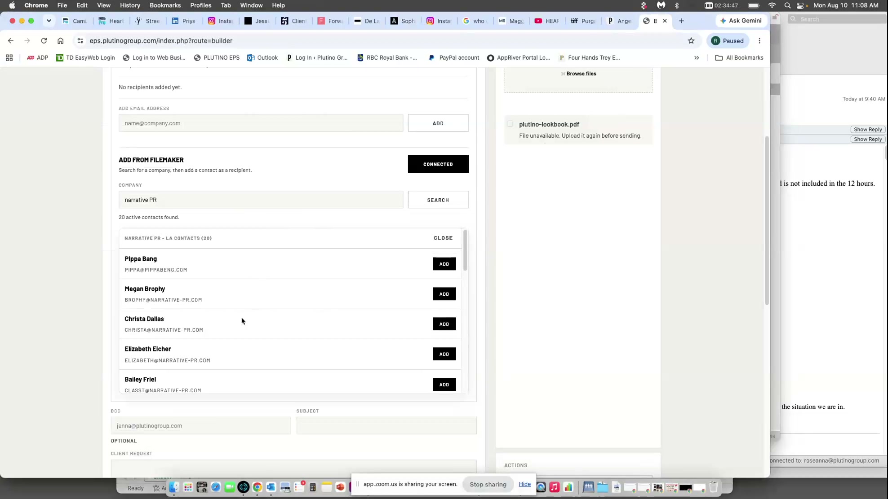Image resolution: width=888 pixels, height=499 pixels.
Task: Click Ask Gemini button
Action: (x=741, y=21)
